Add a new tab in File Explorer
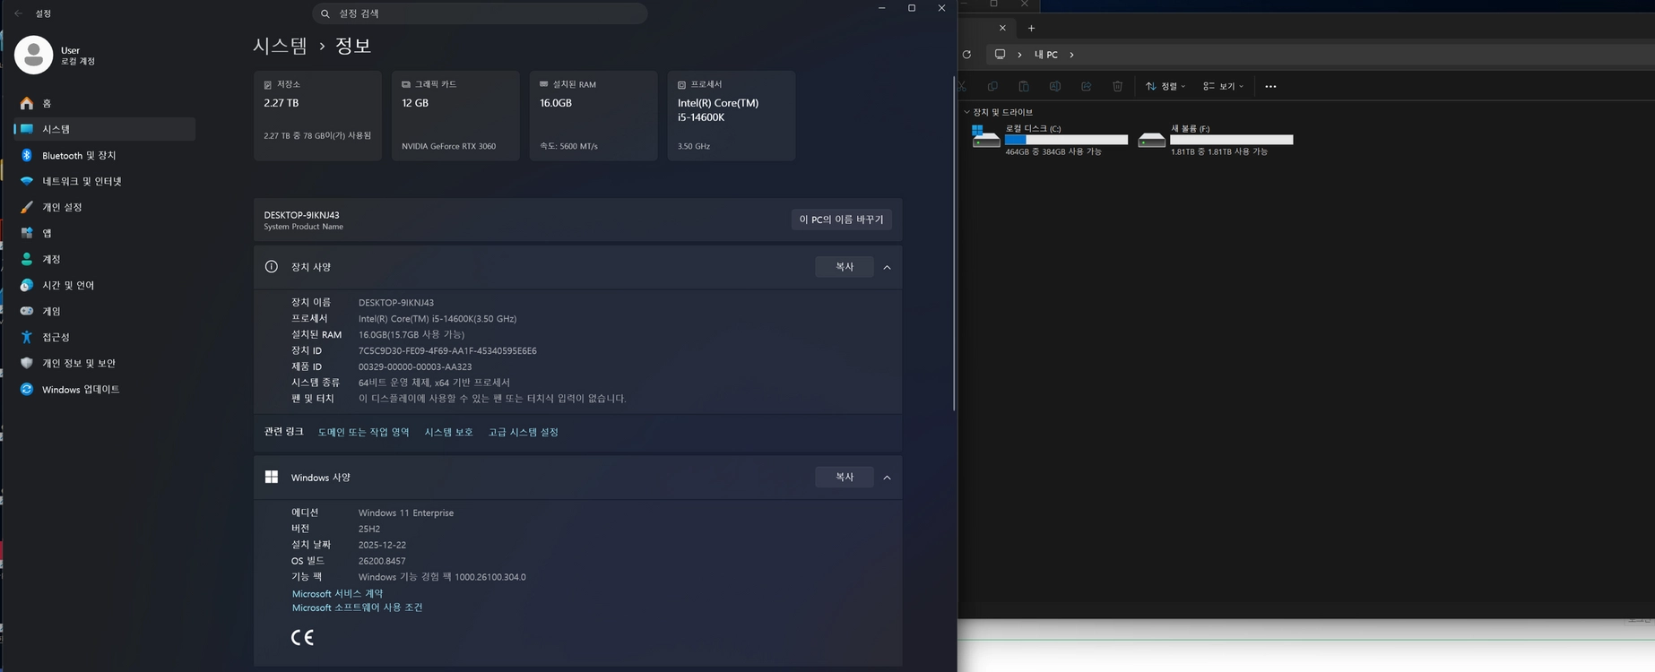The height and width of the screenshot is (672, 1655). click(1031, 28)
